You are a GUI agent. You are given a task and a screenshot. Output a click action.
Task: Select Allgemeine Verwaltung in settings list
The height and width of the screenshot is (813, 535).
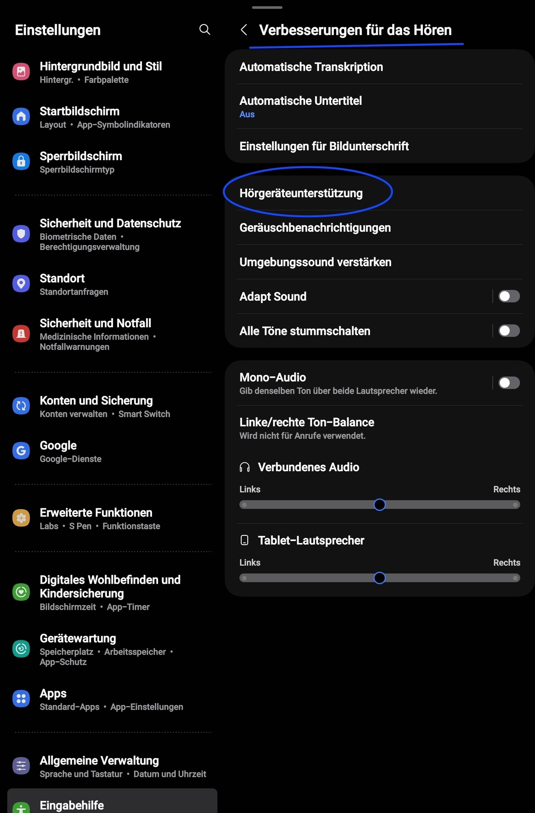99,766
